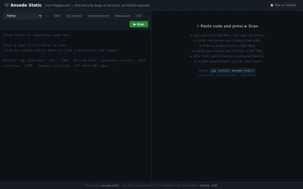The image size is (303, 189).
Task: Click the 'Paste code and press Scan' heading
Action: pyautogui.click(x=227, y=26)
